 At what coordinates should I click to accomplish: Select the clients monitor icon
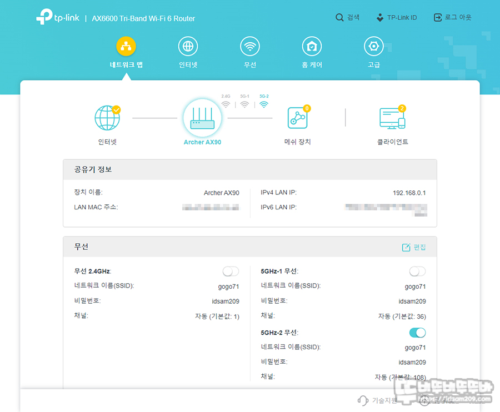click(392, 118)
